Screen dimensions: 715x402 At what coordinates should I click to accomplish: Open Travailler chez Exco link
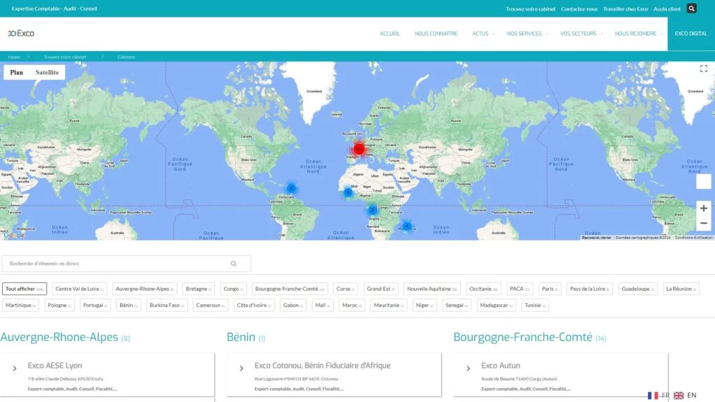point(625,8)
